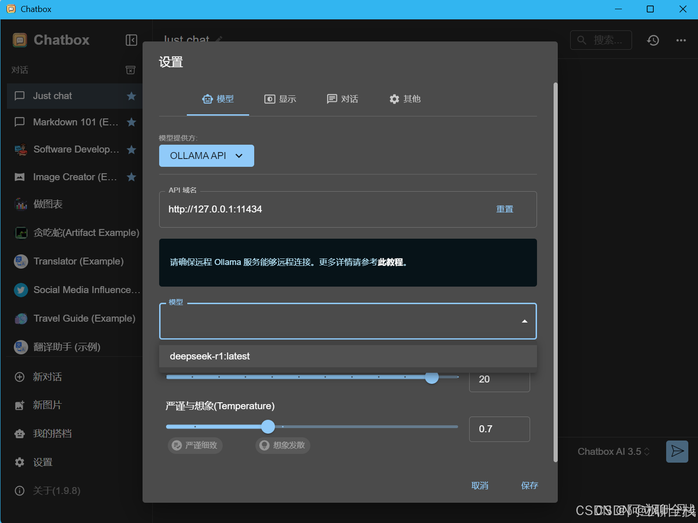Click the chat bubble icon of Markdown 101
Viewport: 698px width, 523px height.
(20, 122)
